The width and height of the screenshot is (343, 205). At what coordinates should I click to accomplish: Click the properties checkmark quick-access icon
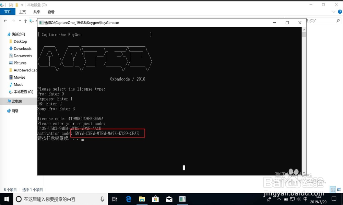11,5
